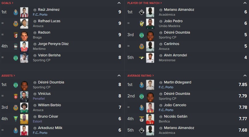Click Braga club badge next to Radson
249x137 pixels.
15,35
